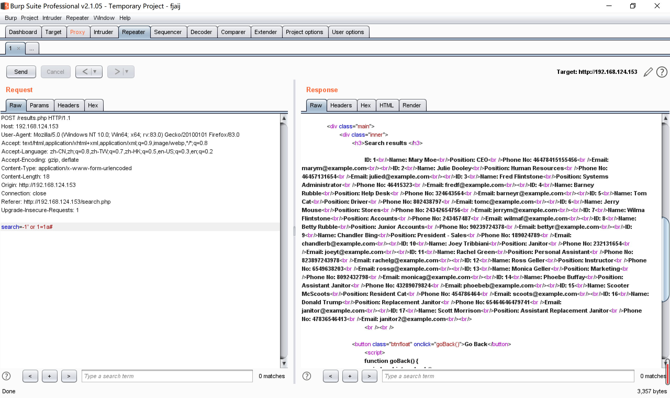Click request pane scroll up arrow
This screenshot has width=670, height=398.
pyautogui.click(x=284, y=118)
